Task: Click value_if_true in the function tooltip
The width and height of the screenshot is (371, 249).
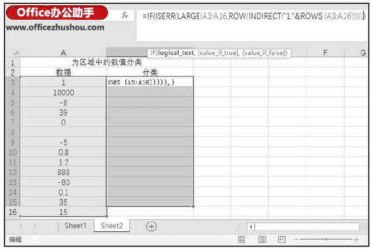Action: (x=218, y=53)
